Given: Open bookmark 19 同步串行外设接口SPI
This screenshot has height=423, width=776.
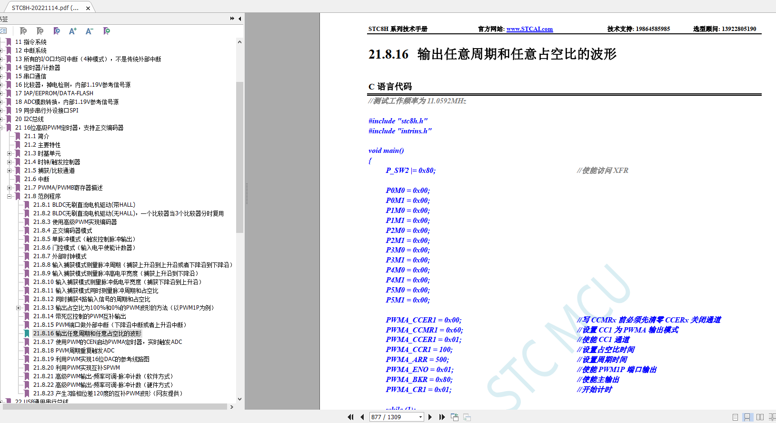Looking at the screenshot, I should (x=47, y=111).
